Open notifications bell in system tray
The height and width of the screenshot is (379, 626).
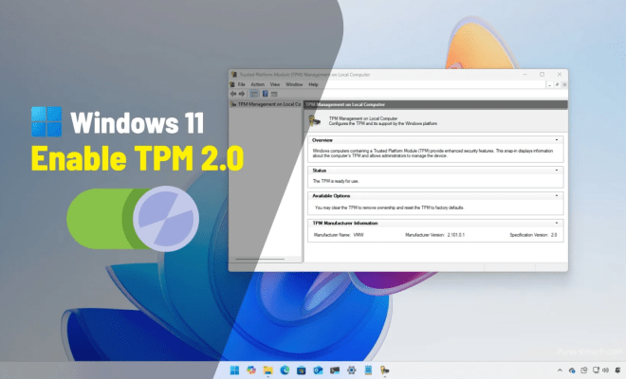(x=618, y=370)
